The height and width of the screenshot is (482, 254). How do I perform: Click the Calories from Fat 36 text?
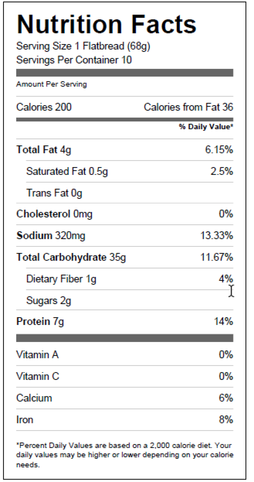tap(188, 107)
